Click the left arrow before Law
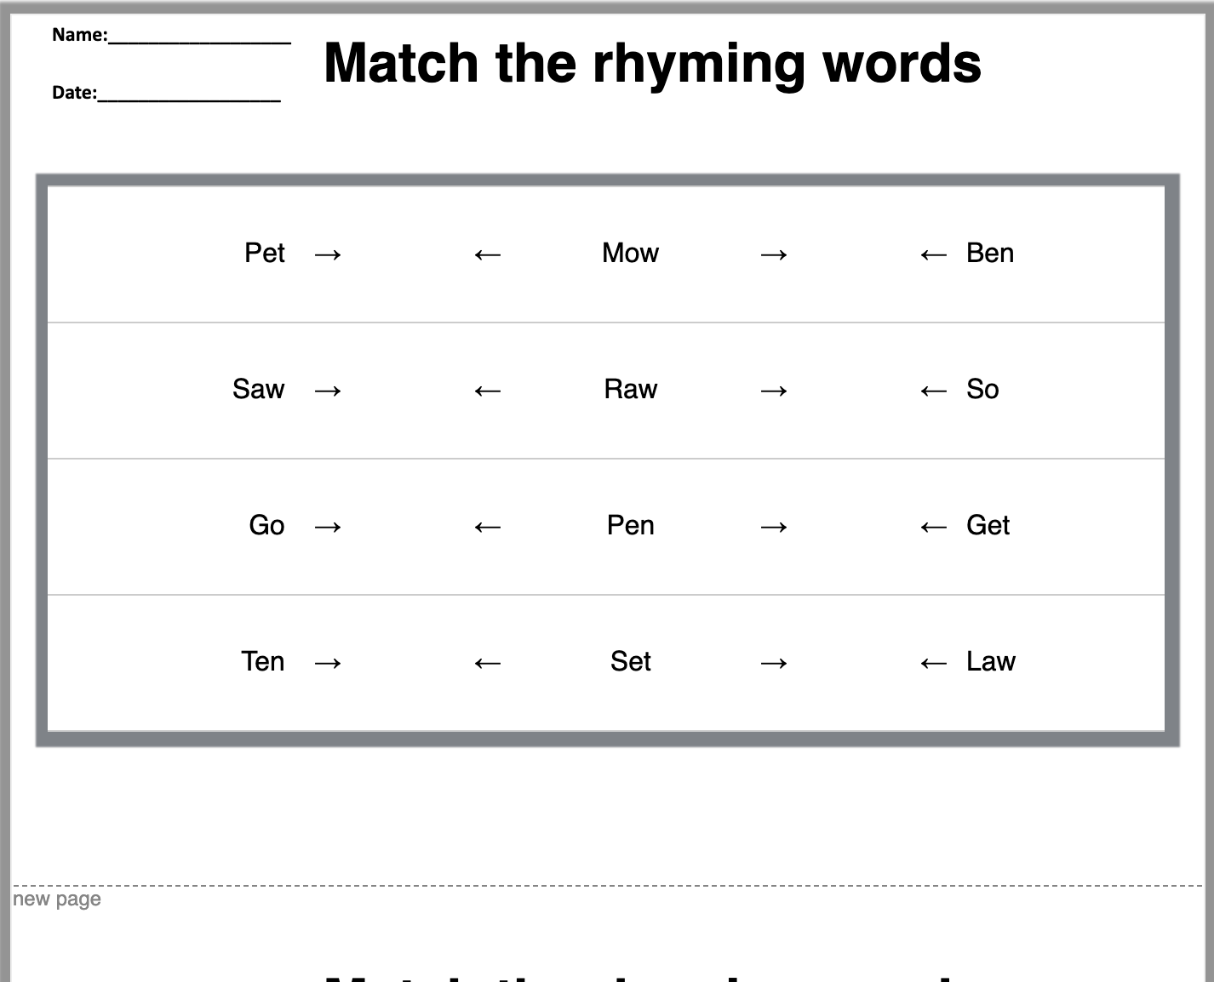This screenshot has height=982, width=1214. [934, 663]
